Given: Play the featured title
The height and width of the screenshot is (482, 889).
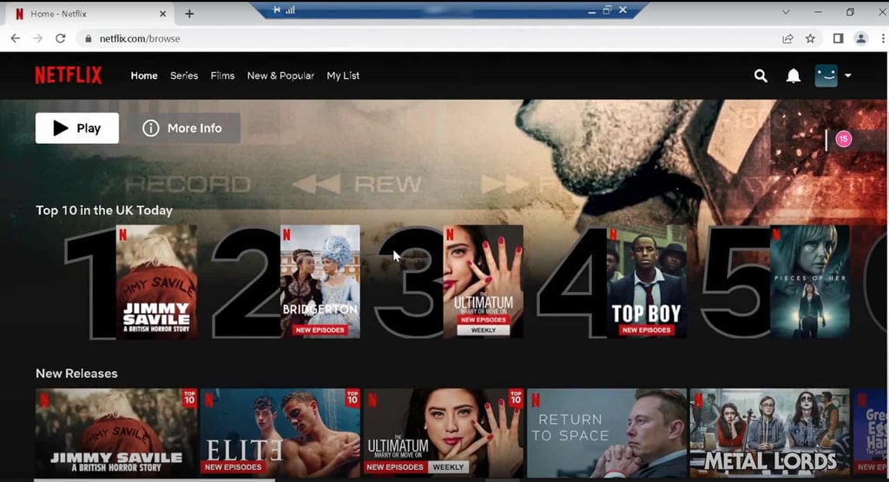Looking at the screenshot, I should 77,128.
